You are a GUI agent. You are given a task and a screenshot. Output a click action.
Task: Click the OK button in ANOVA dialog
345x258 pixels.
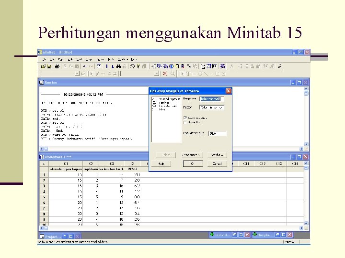click(193, 164)
